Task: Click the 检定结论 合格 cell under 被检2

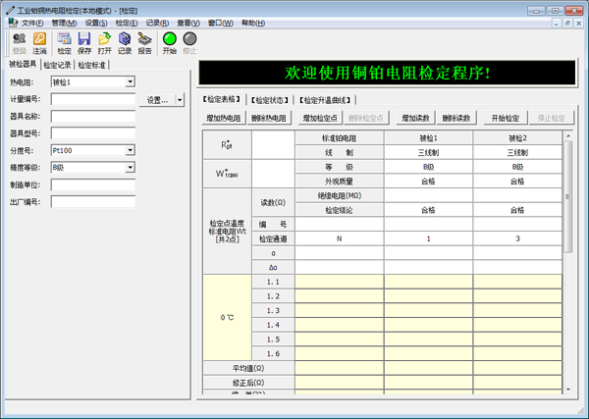Action: [517, 210]
